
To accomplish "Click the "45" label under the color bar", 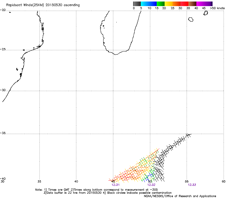I will 204,8.
